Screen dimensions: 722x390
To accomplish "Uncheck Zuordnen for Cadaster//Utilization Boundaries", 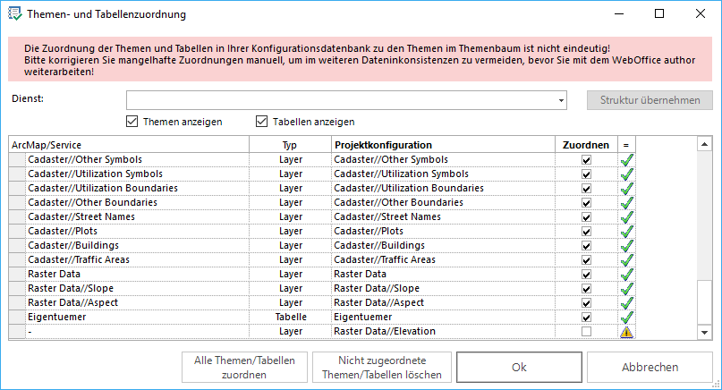I will (586, 189).
